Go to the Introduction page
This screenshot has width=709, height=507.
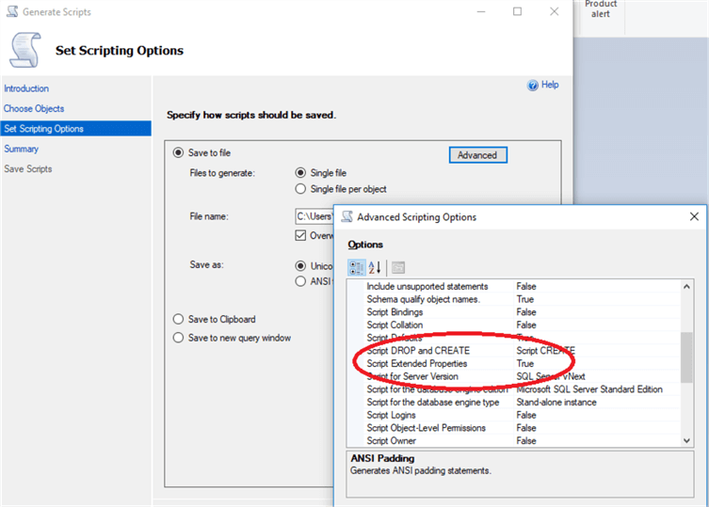point(26,88)
